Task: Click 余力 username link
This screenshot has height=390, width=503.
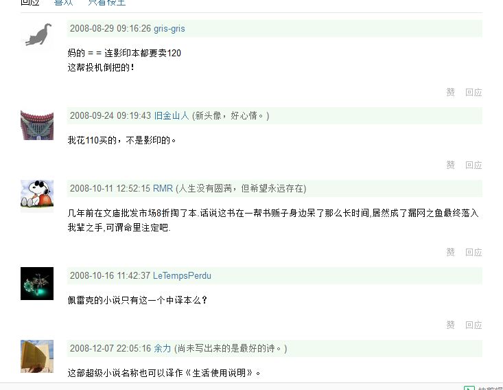Action: pyautogui.click(x=163, y=348)
